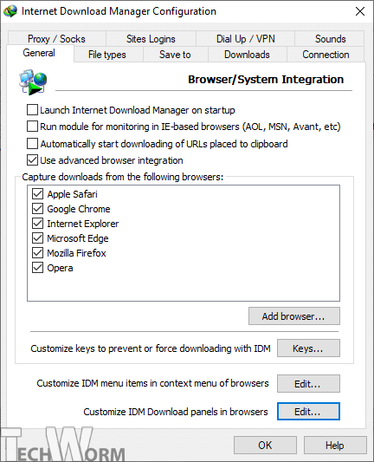This screenshot has height=462, width=374.
Task: Uncheck Google Chrome browser
Action: point(38,209)
